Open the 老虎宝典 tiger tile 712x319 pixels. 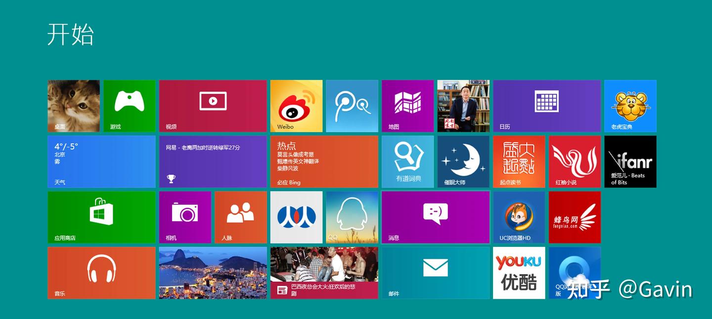tap(630, 106)
